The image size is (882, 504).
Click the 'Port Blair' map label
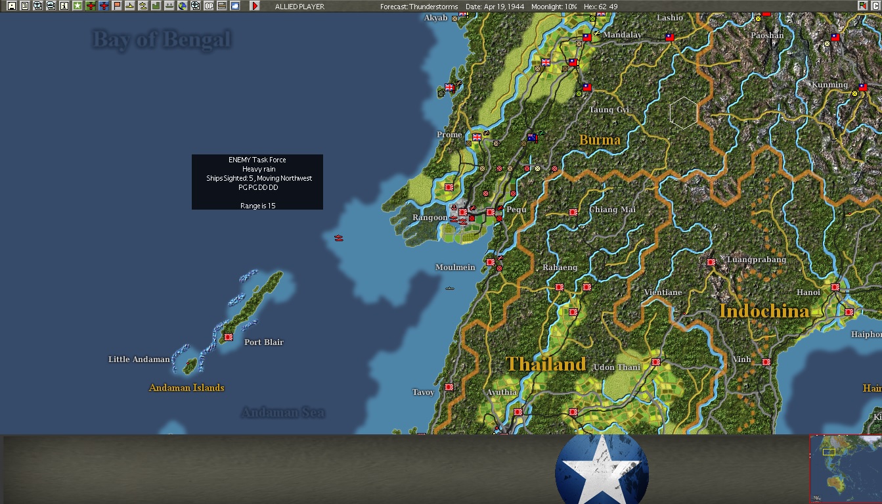tap(264, 342)
